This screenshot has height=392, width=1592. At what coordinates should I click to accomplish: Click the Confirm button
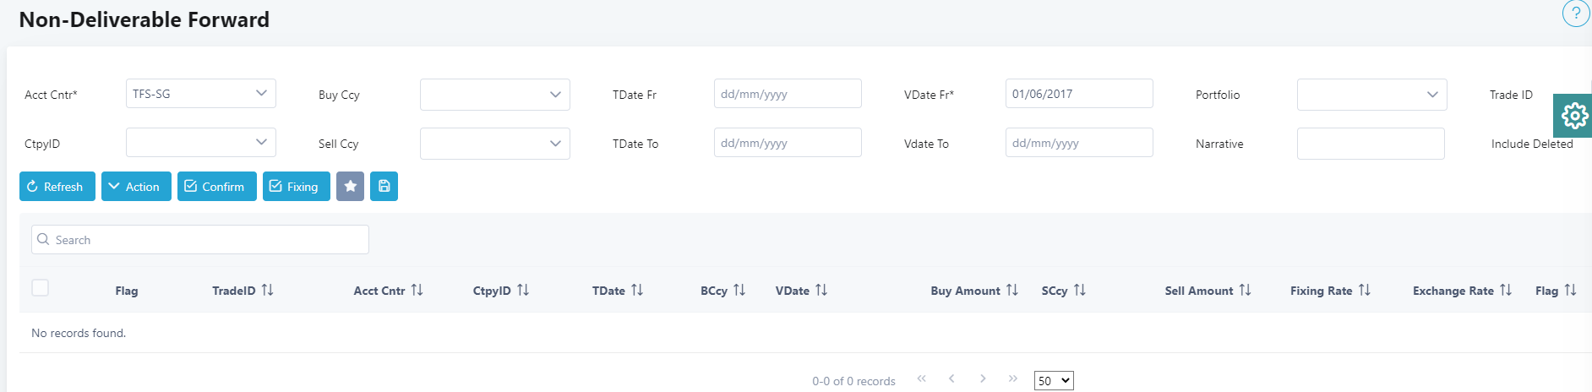tap(217, 187)
